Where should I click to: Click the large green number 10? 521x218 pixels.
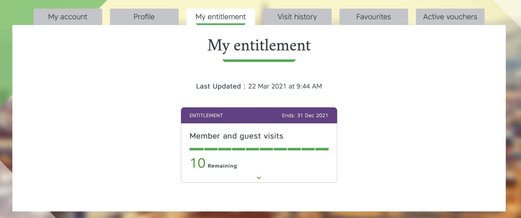198,163
